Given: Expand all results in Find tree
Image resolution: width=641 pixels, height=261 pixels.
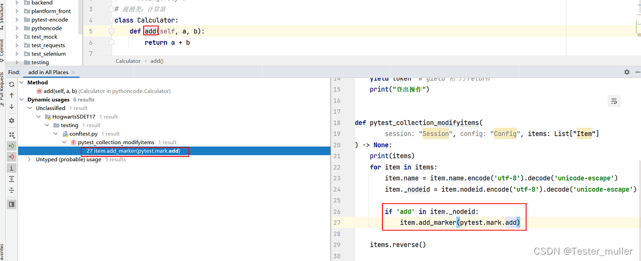Looking at the screenshot, I should (x=12, y=179).
